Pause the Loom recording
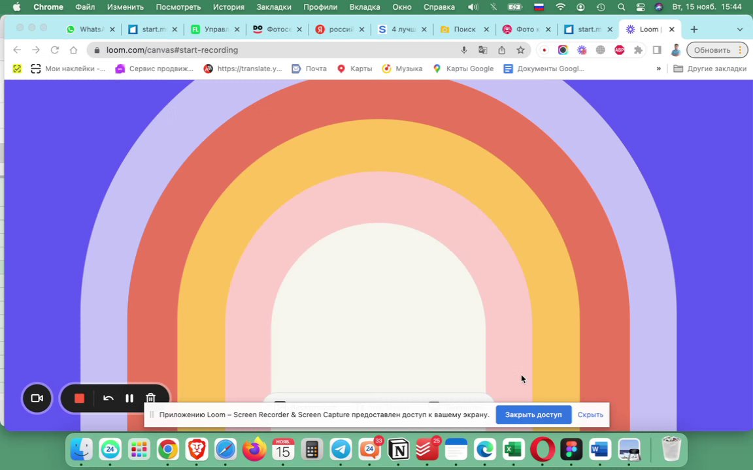This screenshot has width=753, height=470. 129,398
